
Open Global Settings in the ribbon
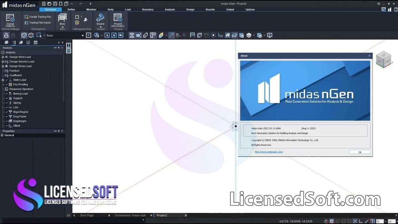pos(10,20)
